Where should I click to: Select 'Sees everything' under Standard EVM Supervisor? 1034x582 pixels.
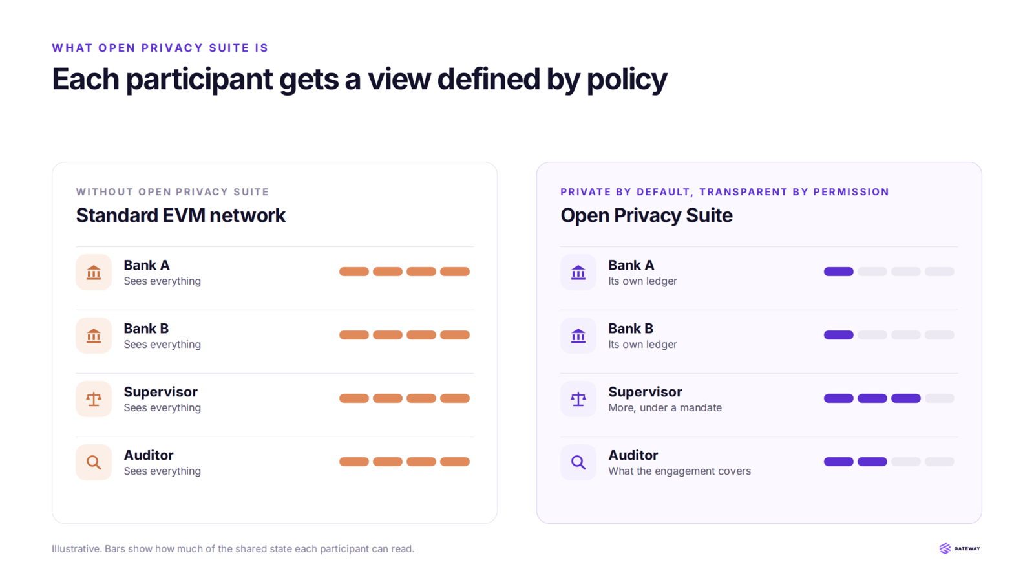[162, 408]
